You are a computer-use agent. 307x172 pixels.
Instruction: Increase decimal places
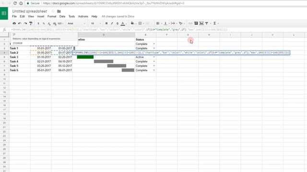coord(55,23)
